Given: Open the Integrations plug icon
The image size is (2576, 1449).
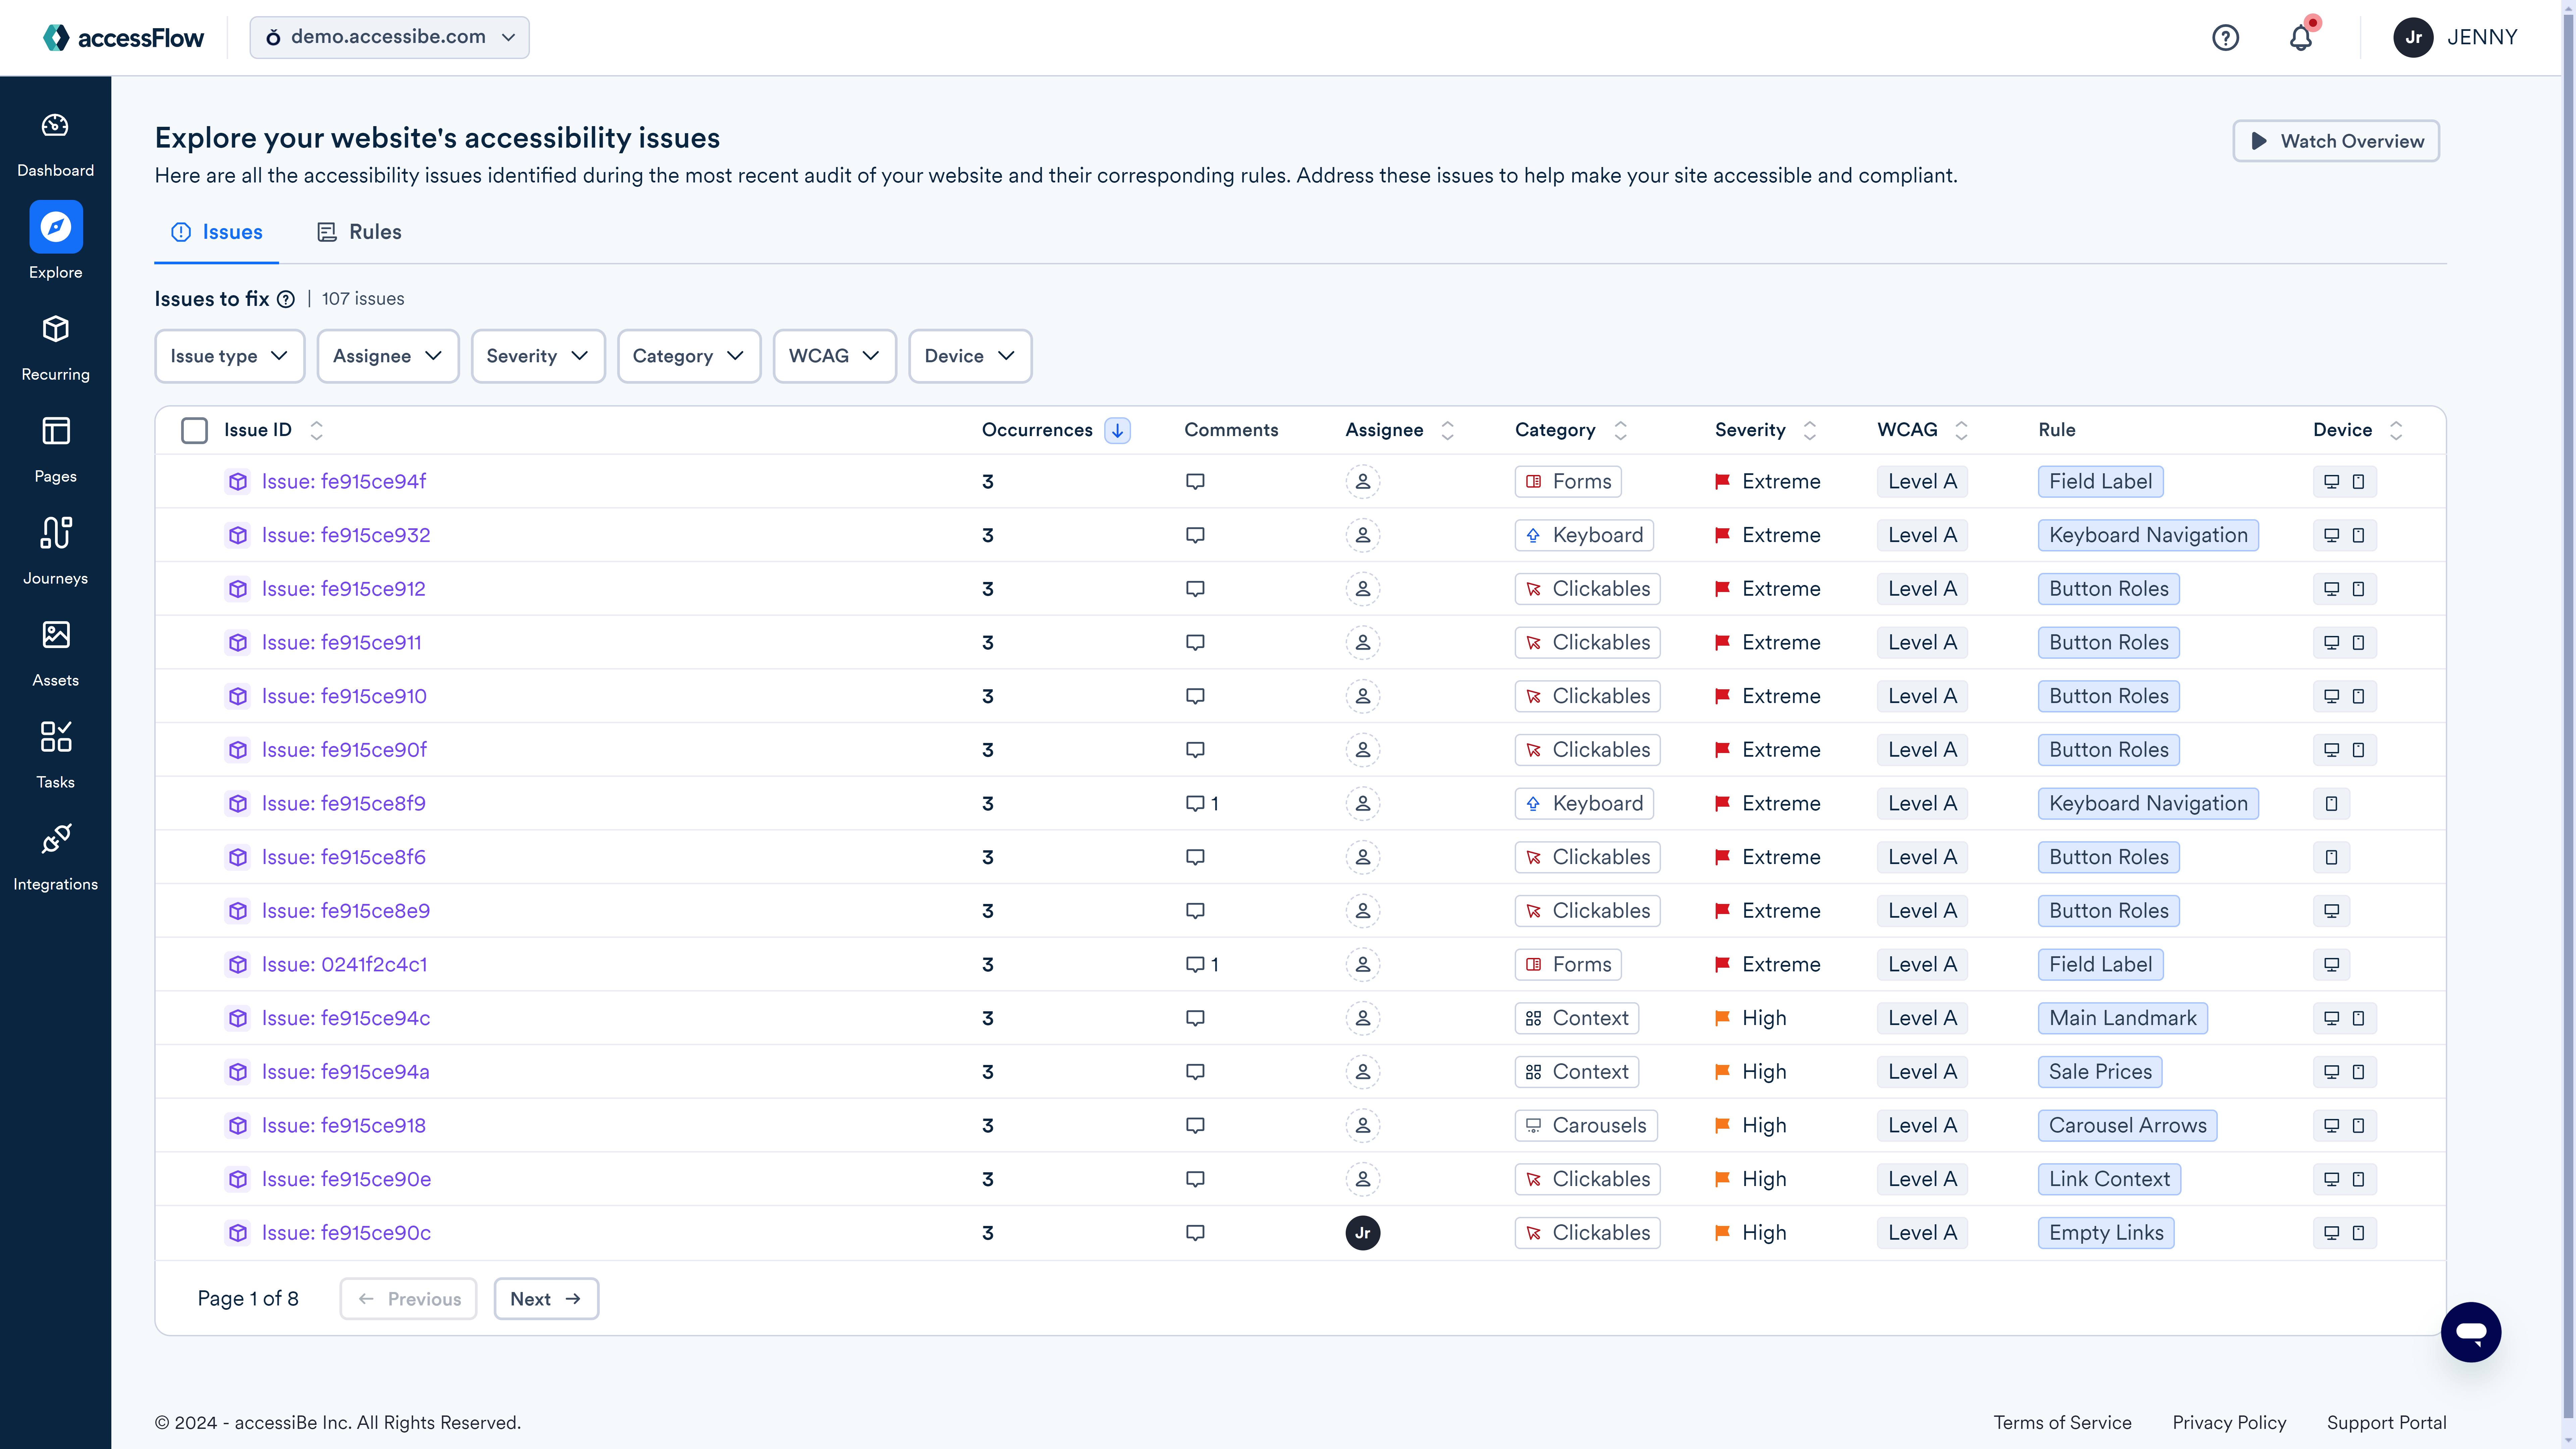Looking at the screenshot, I should click(x=55, y=839).
